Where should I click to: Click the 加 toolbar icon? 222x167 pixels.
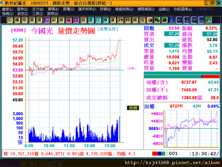point(10,20)
